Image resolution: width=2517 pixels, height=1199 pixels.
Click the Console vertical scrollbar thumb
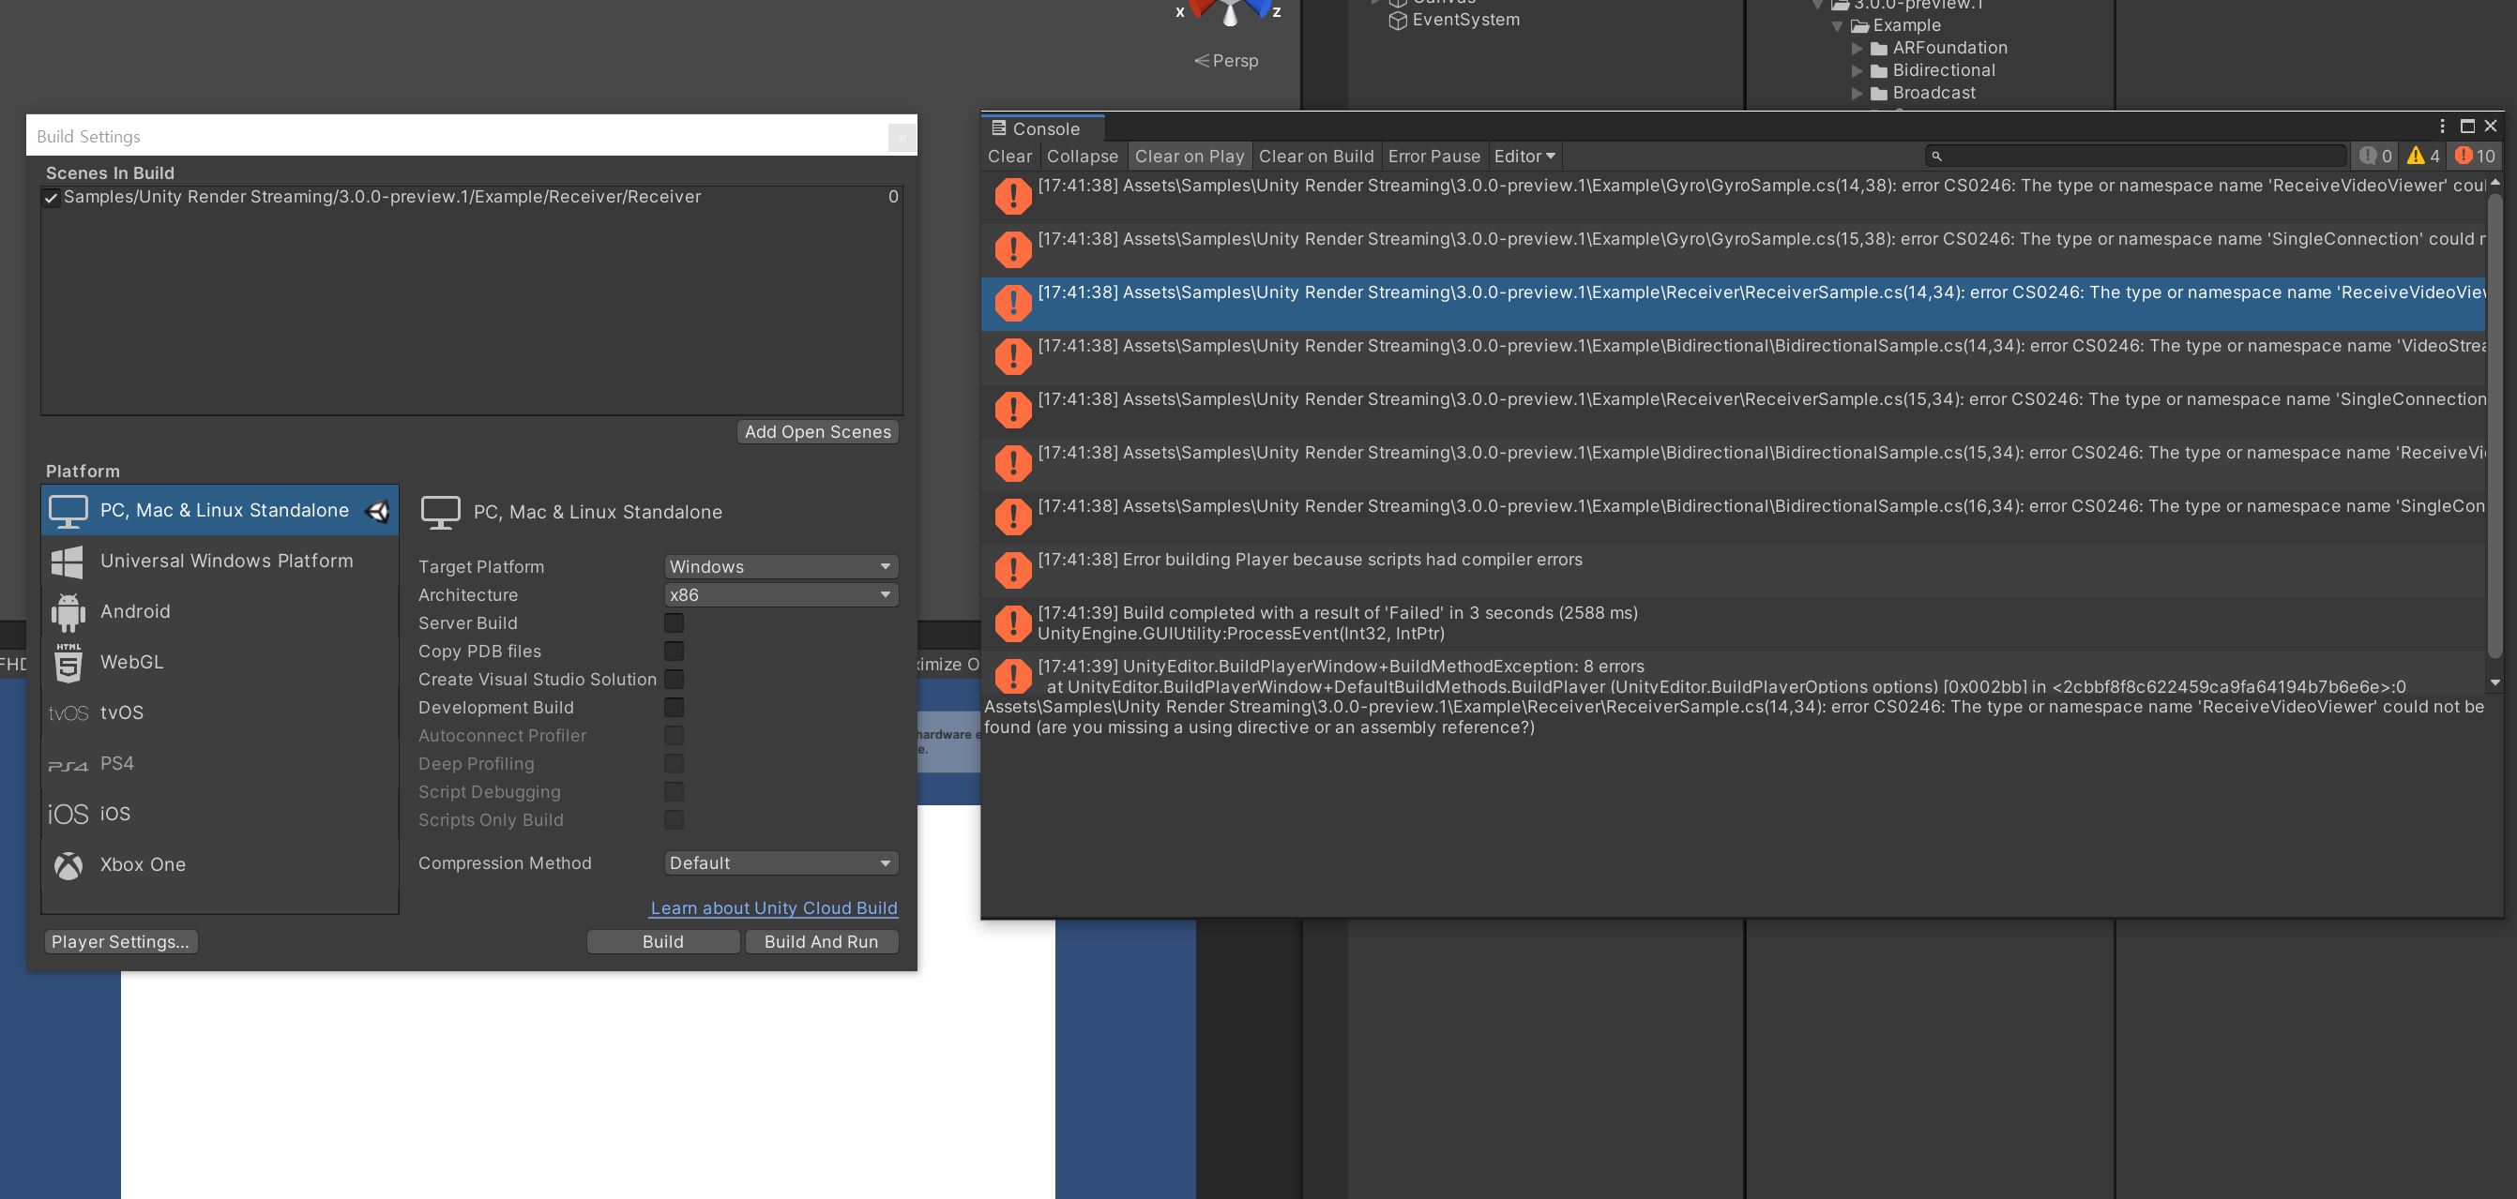pyautogui.click(x=2494, y=425)
